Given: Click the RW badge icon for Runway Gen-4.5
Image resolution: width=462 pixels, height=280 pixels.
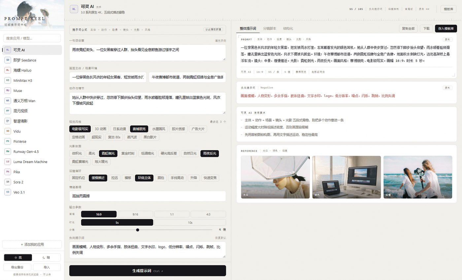Looking at the screenshot, I should coord(8,152).
